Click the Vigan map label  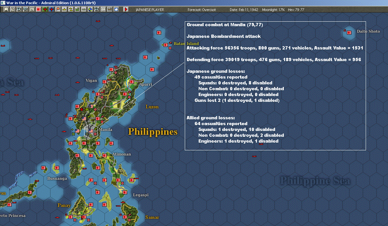coord(91,81)
